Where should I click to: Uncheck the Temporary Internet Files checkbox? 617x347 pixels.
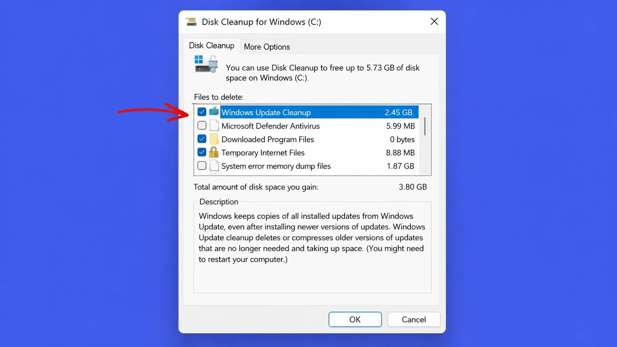pos(202,152)
